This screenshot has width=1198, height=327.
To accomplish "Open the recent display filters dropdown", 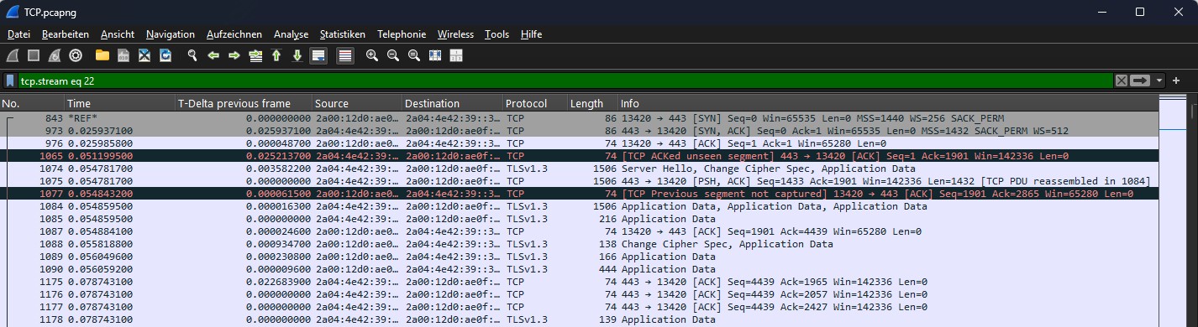I will tap(1160, 80).
